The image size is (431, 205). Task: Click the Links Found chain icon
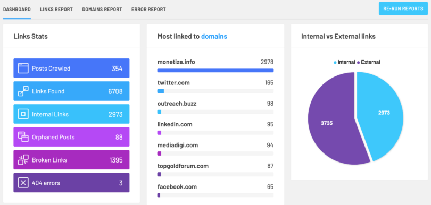[x=23, y=91]
